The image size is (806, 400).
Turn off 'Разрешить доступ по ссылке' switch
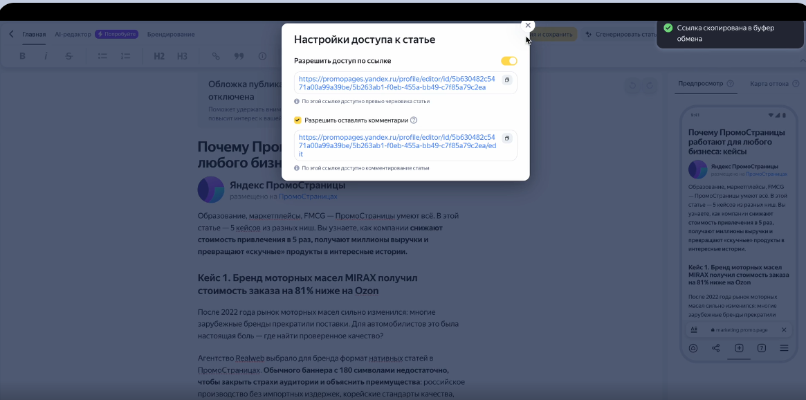[x=509, y=61]
